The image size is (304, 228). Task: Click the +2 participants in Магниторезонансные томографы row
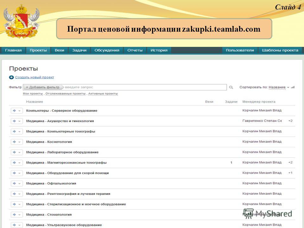click(x=290, y=162)
